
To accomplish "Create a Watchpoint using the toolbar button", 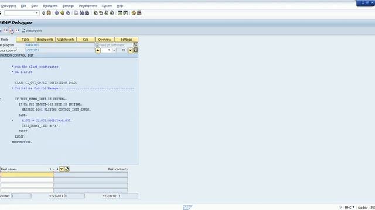I will point(32,31).
